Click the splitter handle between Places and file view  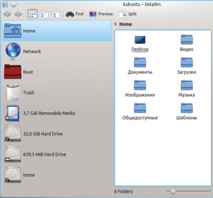coord(113,108)
